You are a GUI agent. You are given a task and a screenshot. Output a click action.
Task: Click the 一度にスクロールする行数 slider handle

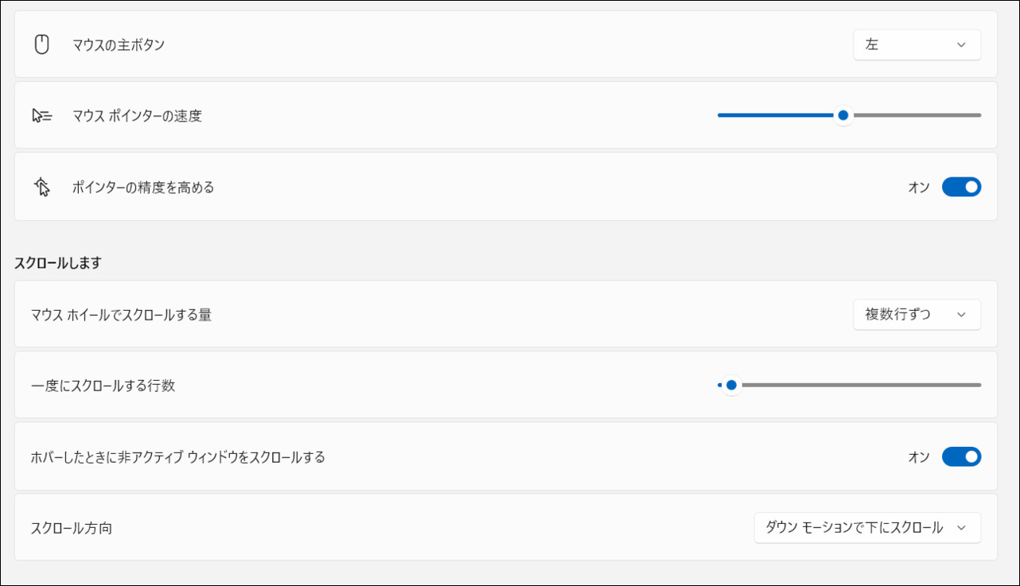(x=731, y=385)
